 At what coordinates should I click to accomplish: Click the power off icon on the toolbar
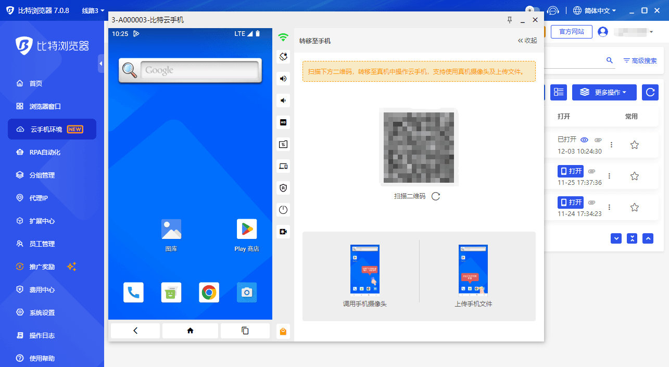click(283, 209)
